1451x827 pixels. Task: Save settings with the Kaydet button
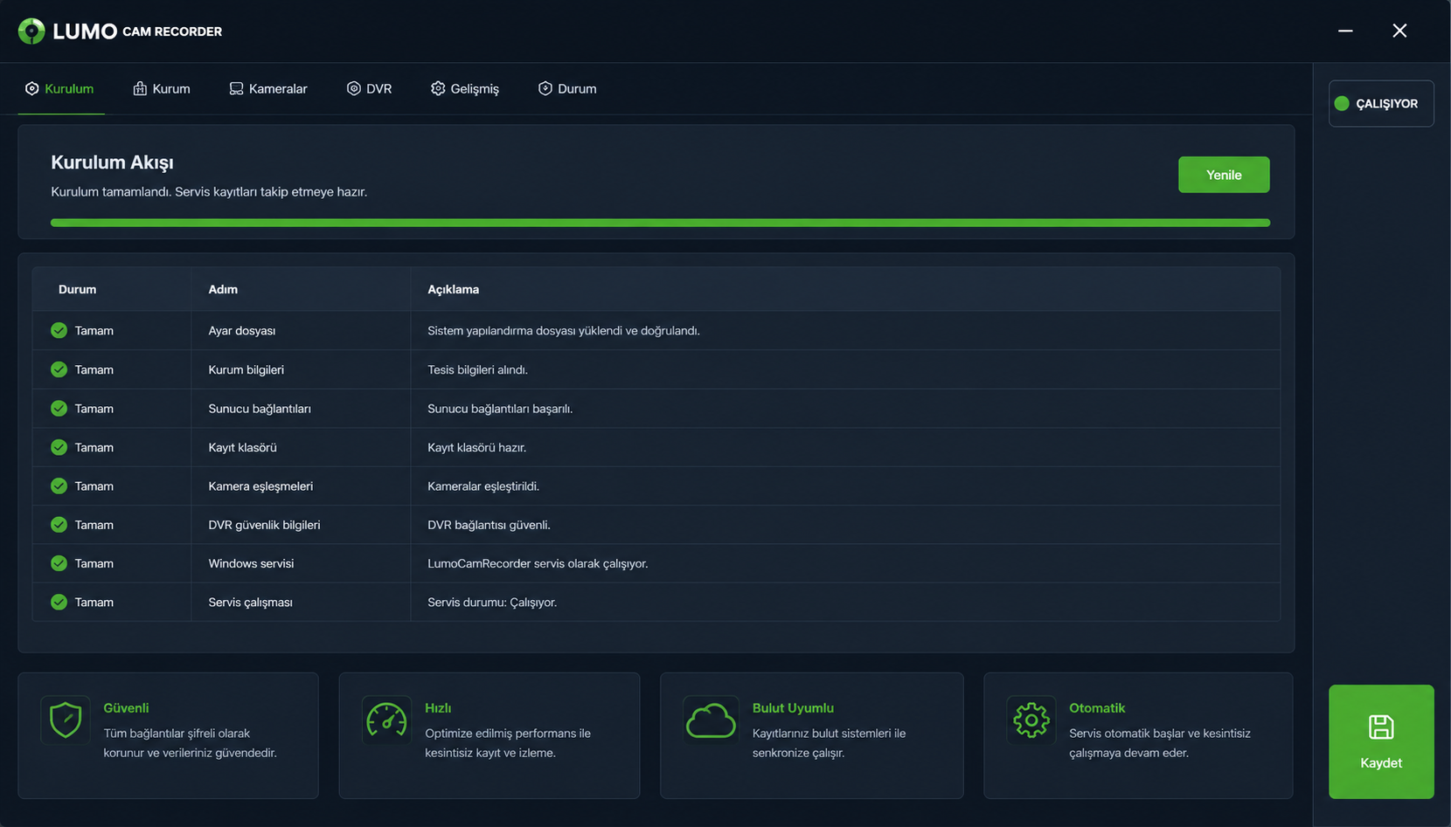tap(1381, 741)
